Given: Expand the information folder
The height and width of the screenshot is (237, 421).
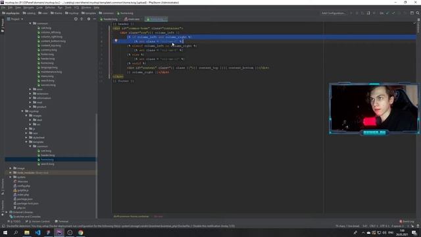Looking at the screenshot, I should pos(30,98).
